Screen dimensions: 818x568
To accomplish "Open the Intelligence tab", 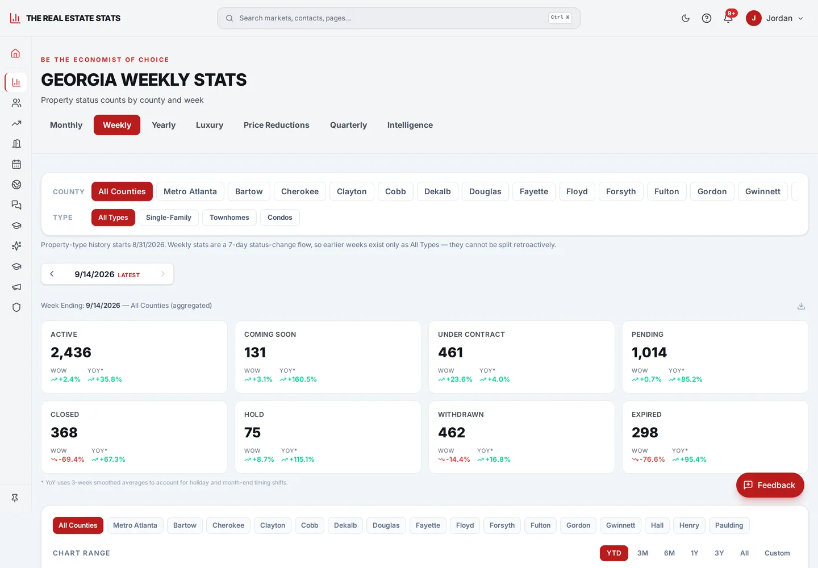I will (x=410, y=125).
